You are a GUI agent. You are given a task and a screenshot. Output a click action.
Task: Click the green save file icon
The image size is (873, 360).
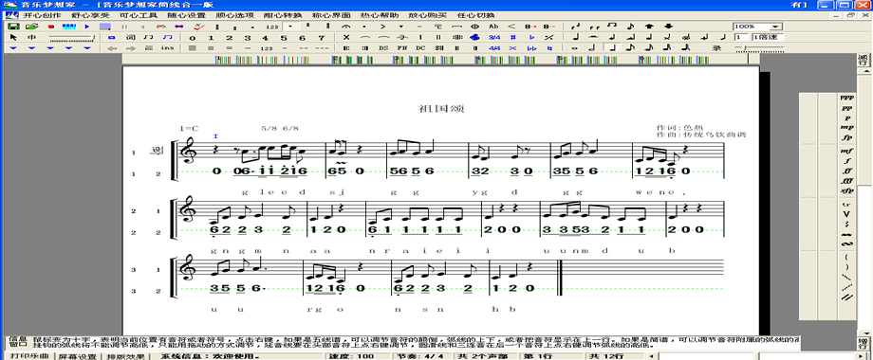[13, 27]
